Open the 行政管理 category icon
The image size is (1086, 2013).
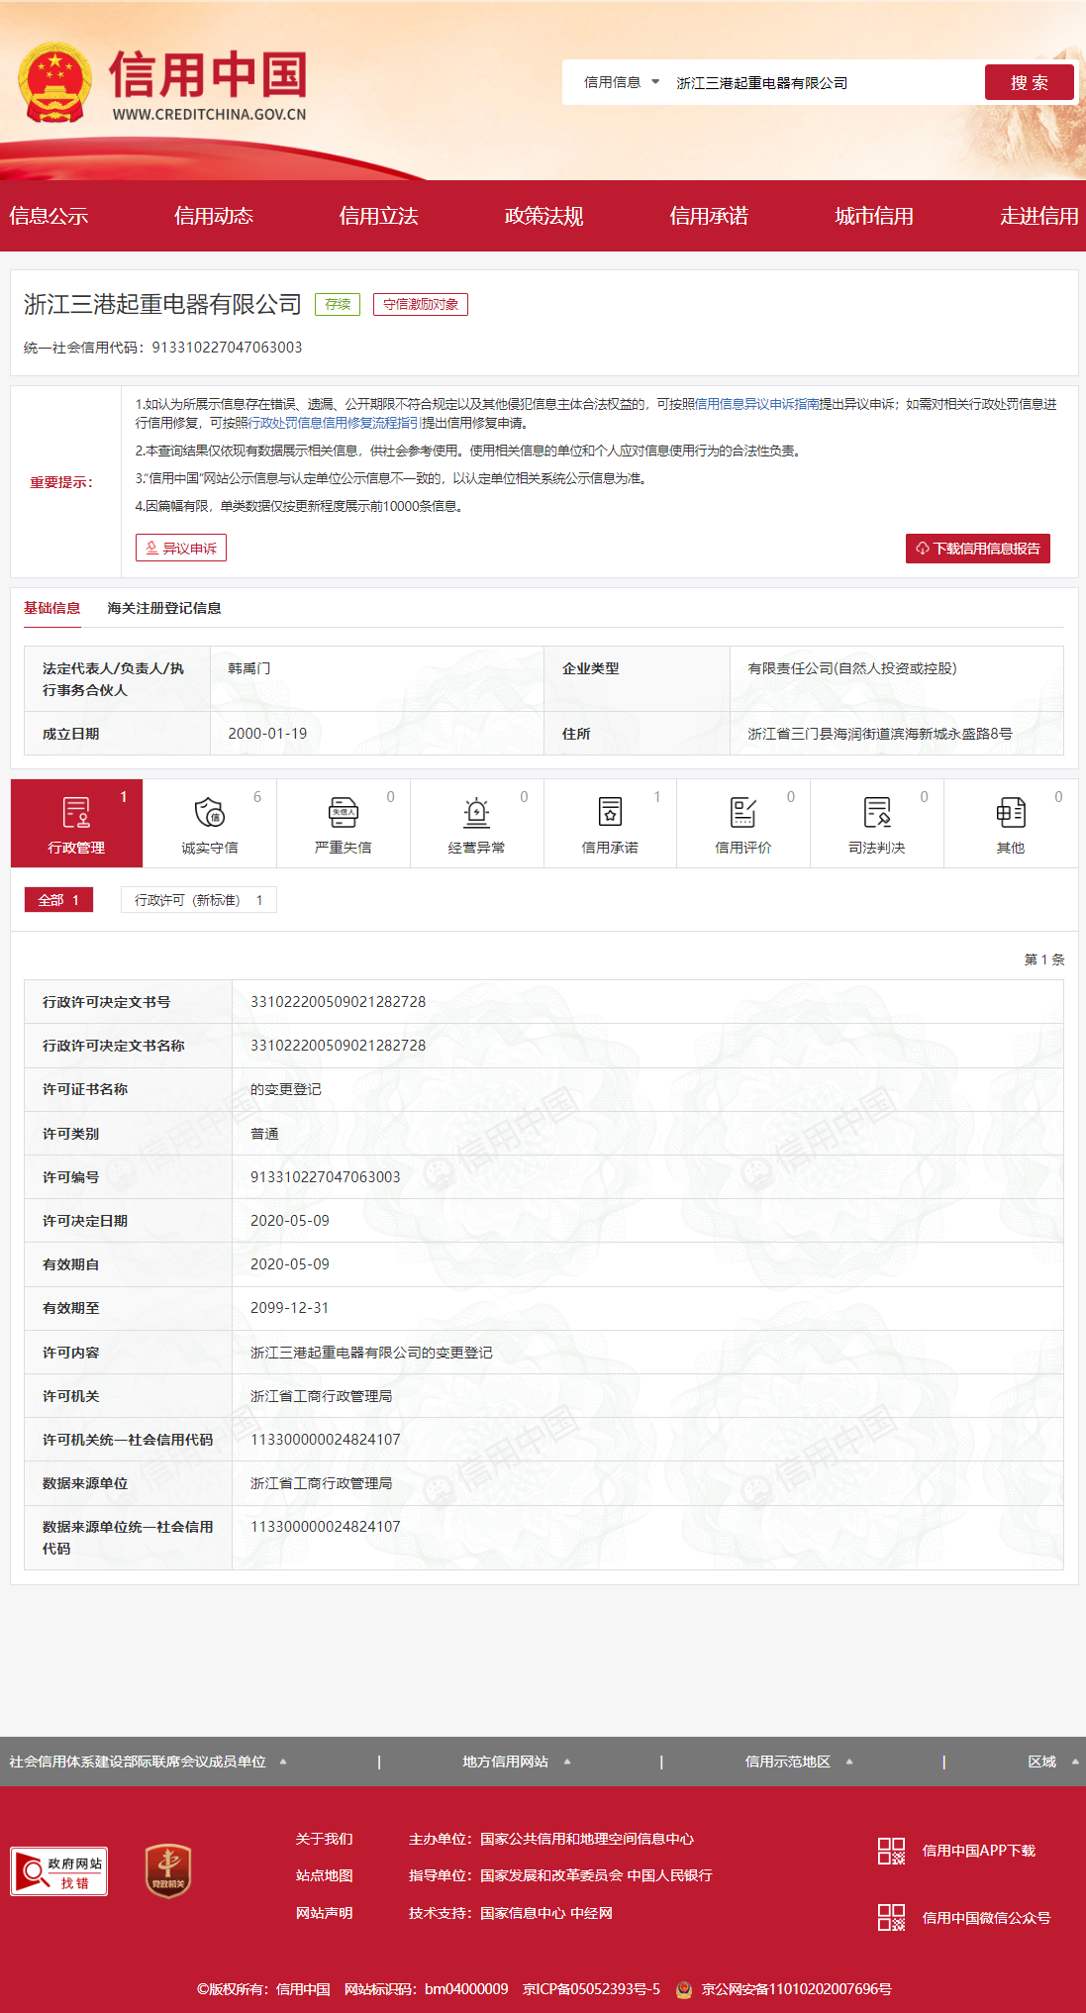[x=76, y=812]
